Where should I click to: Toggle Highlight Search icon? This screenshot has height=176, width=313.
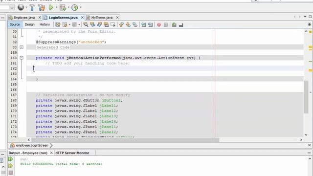106,24
